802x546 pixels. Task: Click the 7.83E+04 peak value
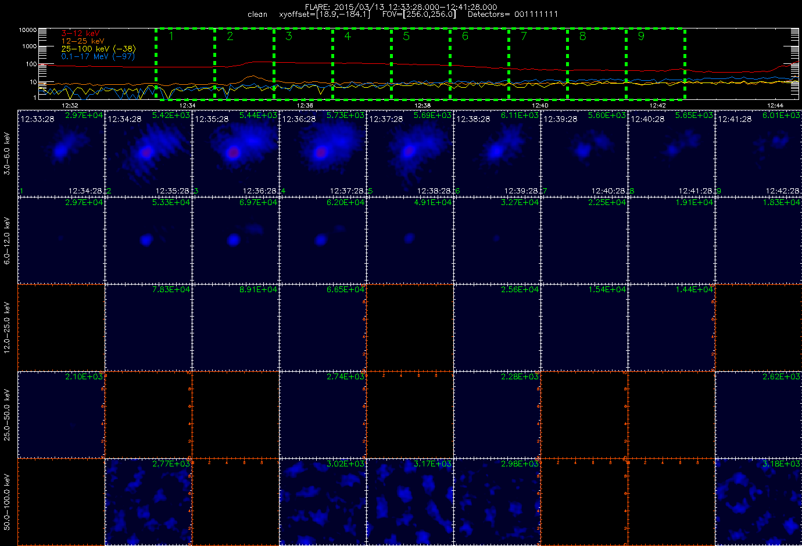click(x=171, y=290)
